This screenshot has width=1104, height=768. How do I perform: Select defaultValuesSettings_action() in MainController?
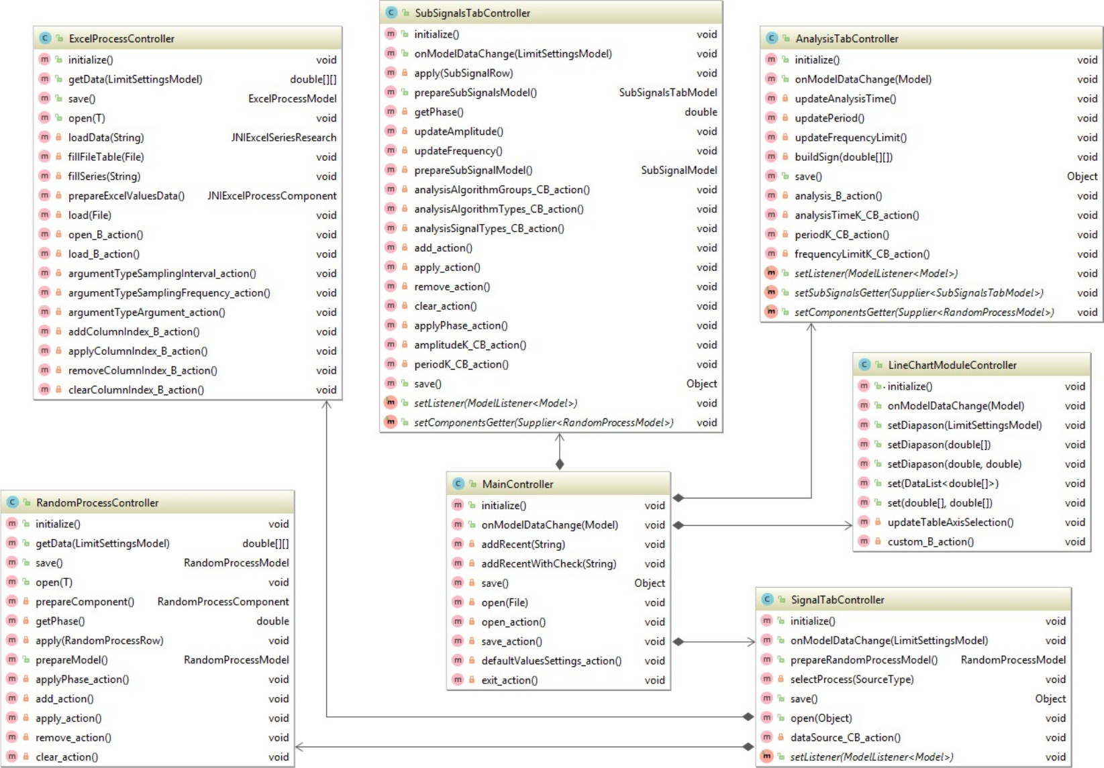(x=550, y=661)
